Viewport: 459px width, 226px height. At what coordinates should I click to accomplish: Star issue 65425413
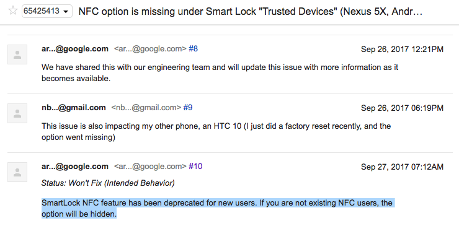tap(12, 11)
